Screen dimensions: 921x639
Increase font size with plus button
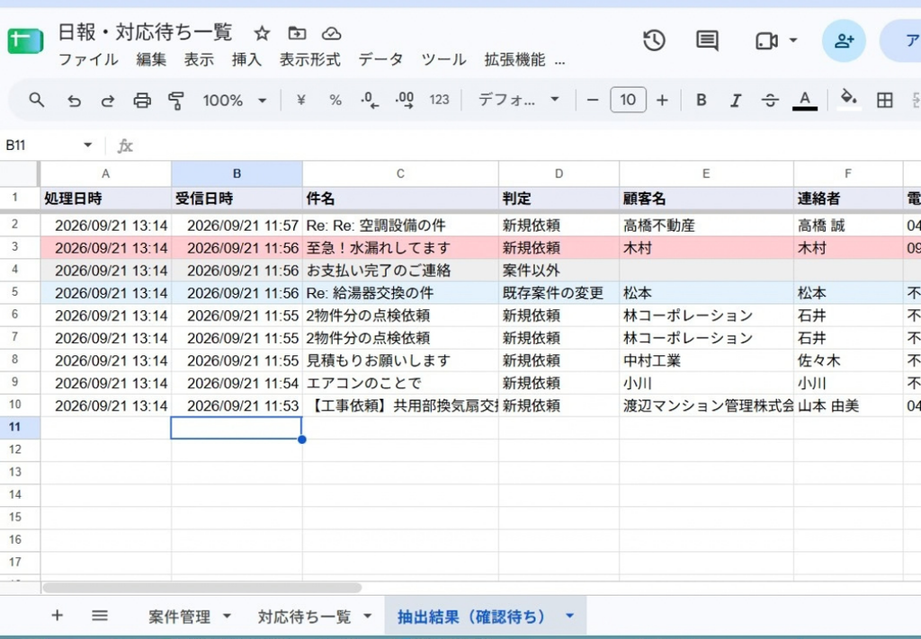(x=662, y=101)
